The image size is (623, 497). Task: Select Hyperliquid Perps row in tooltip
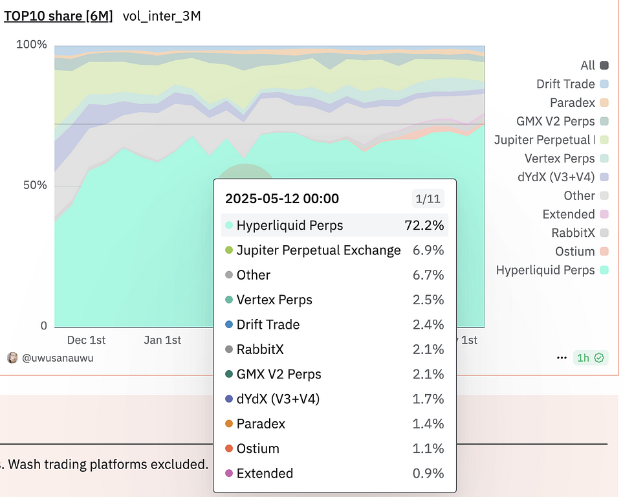point(334,226)
